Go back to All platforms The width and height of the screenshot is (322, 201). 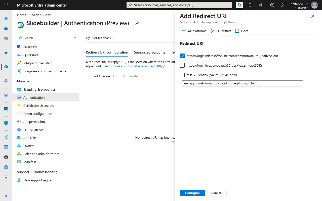click(x=194, y=31)
